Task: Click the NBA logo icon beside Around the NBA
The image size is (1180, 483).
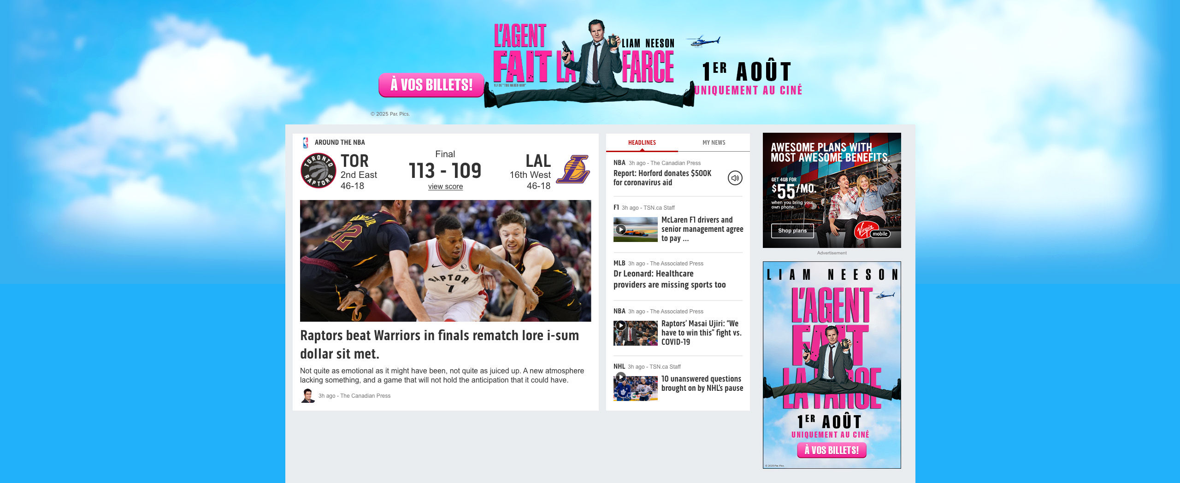Action: coord(305,142)
